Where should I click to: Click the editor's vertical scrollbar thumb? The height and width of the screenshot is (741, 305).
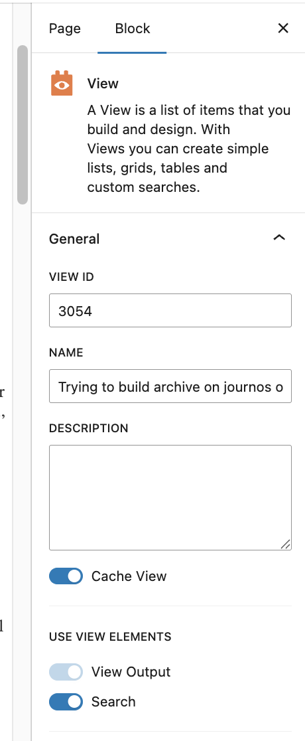[22, 125]
